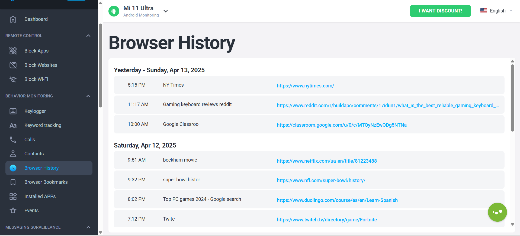Open the duolingo.com Learn-Spanish link

[x=337, y=200]
